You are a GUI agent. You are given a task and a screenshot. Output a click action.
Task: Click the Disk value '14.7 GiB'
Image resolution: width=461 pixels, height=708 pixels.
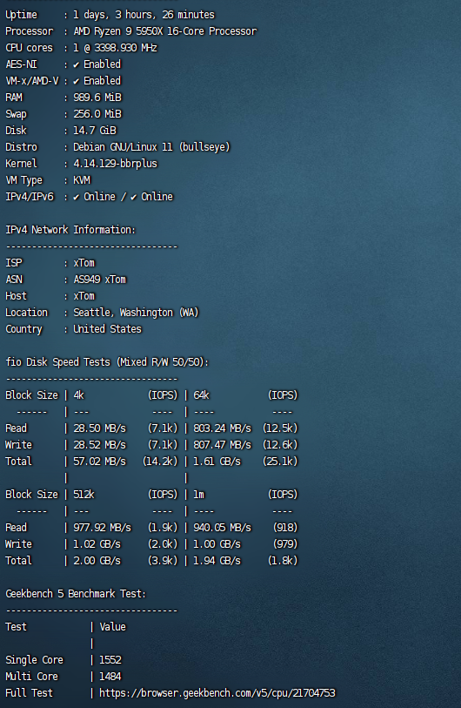coord(95,131)
